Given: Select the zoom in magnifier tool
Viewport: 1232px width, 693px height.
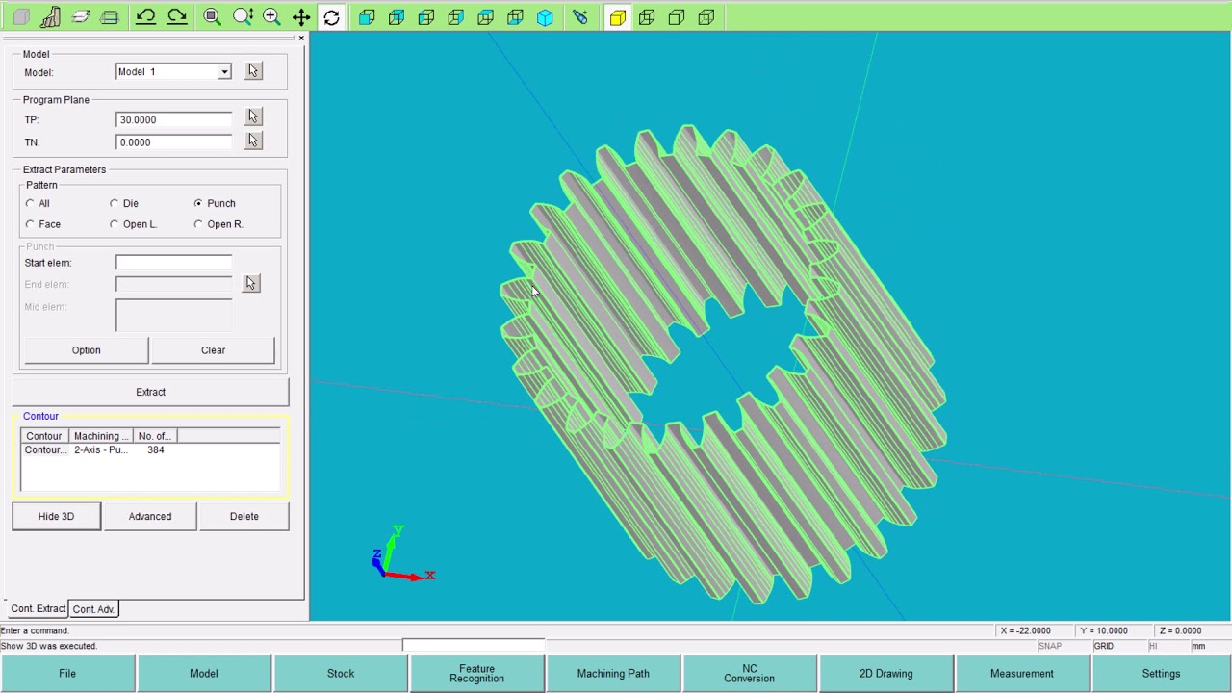Looking at the screenshot, I should point(271,16).
